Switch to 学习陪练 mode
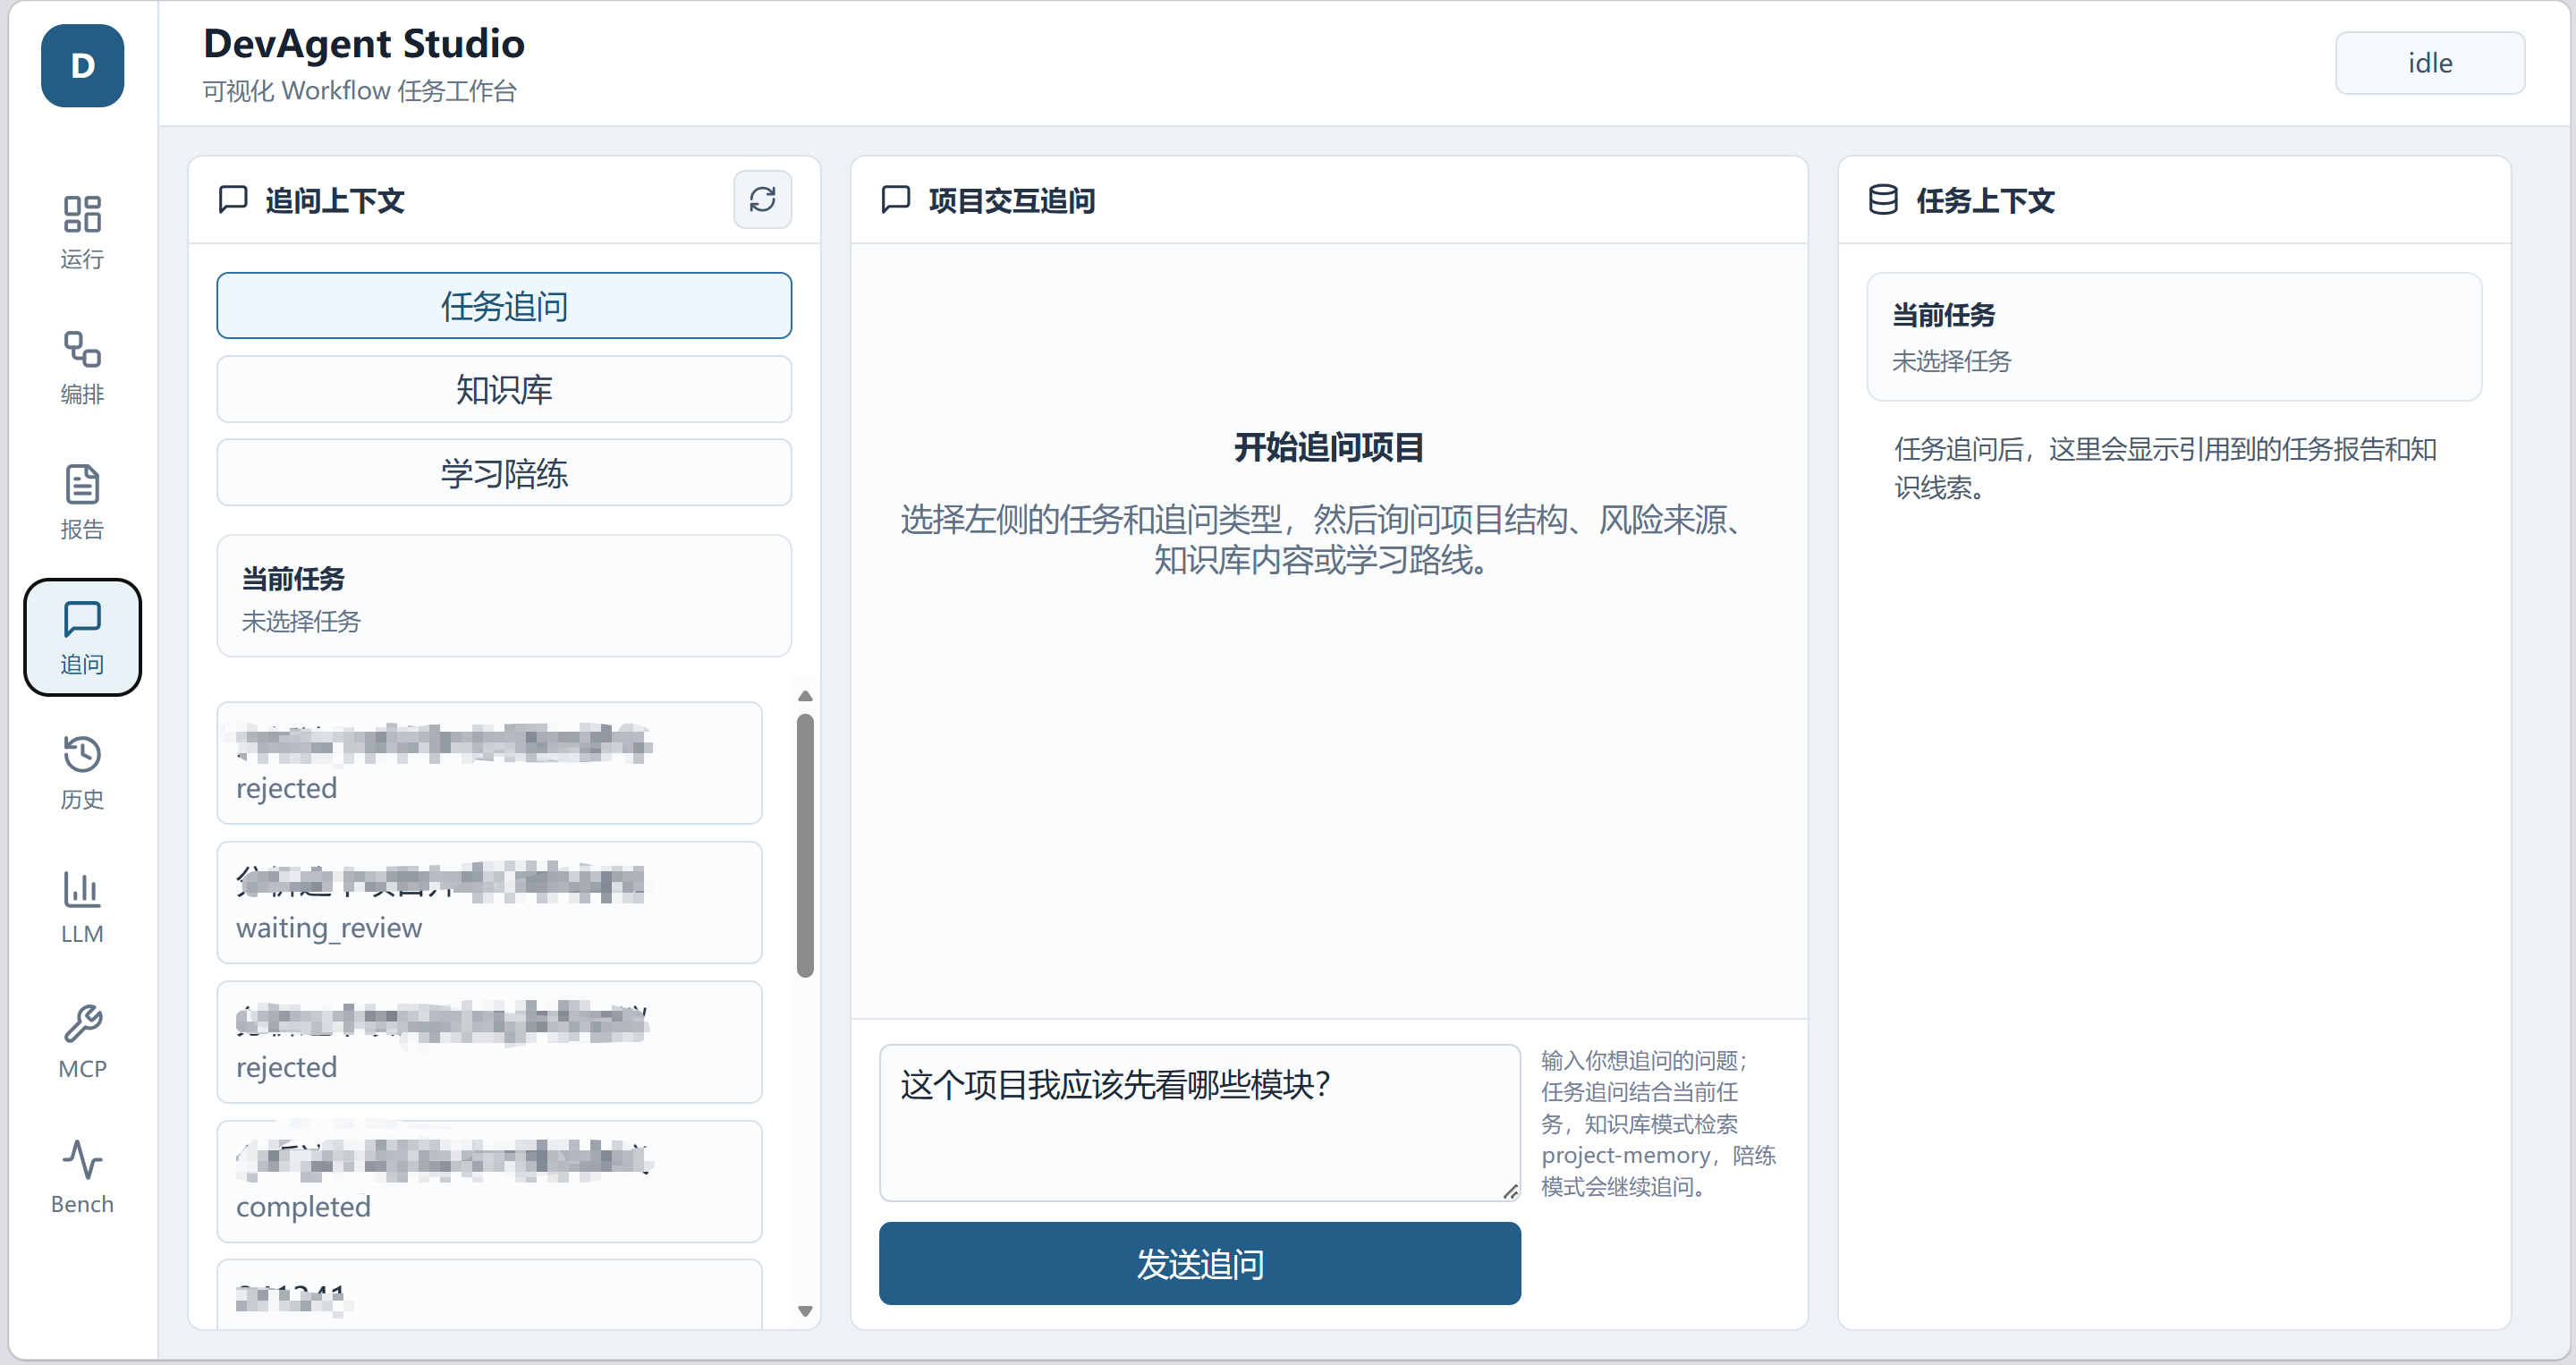Screen dimensions: 2576x1365 point(504,473)
